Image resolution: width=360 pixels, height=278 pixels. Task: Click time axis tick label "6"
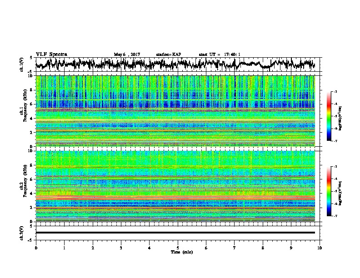[206, 248]
